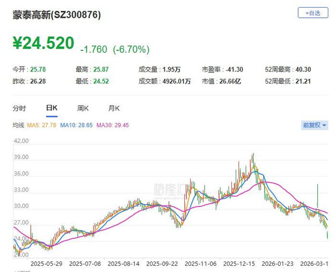Click the stock title 蒙泰高新(SZ300876)

57,15
